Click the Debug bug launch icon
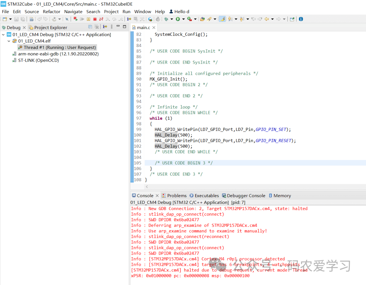366x285 pixels. click(x=166, y=19)
